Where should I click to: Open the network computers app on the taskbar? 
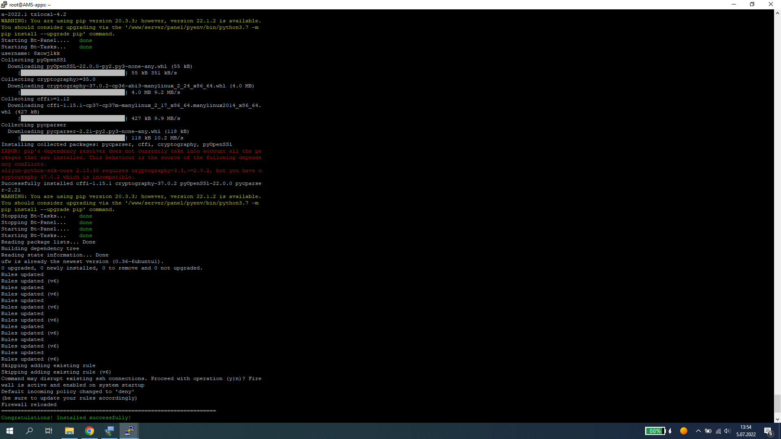pyautogui.click(x=109, y=431)
